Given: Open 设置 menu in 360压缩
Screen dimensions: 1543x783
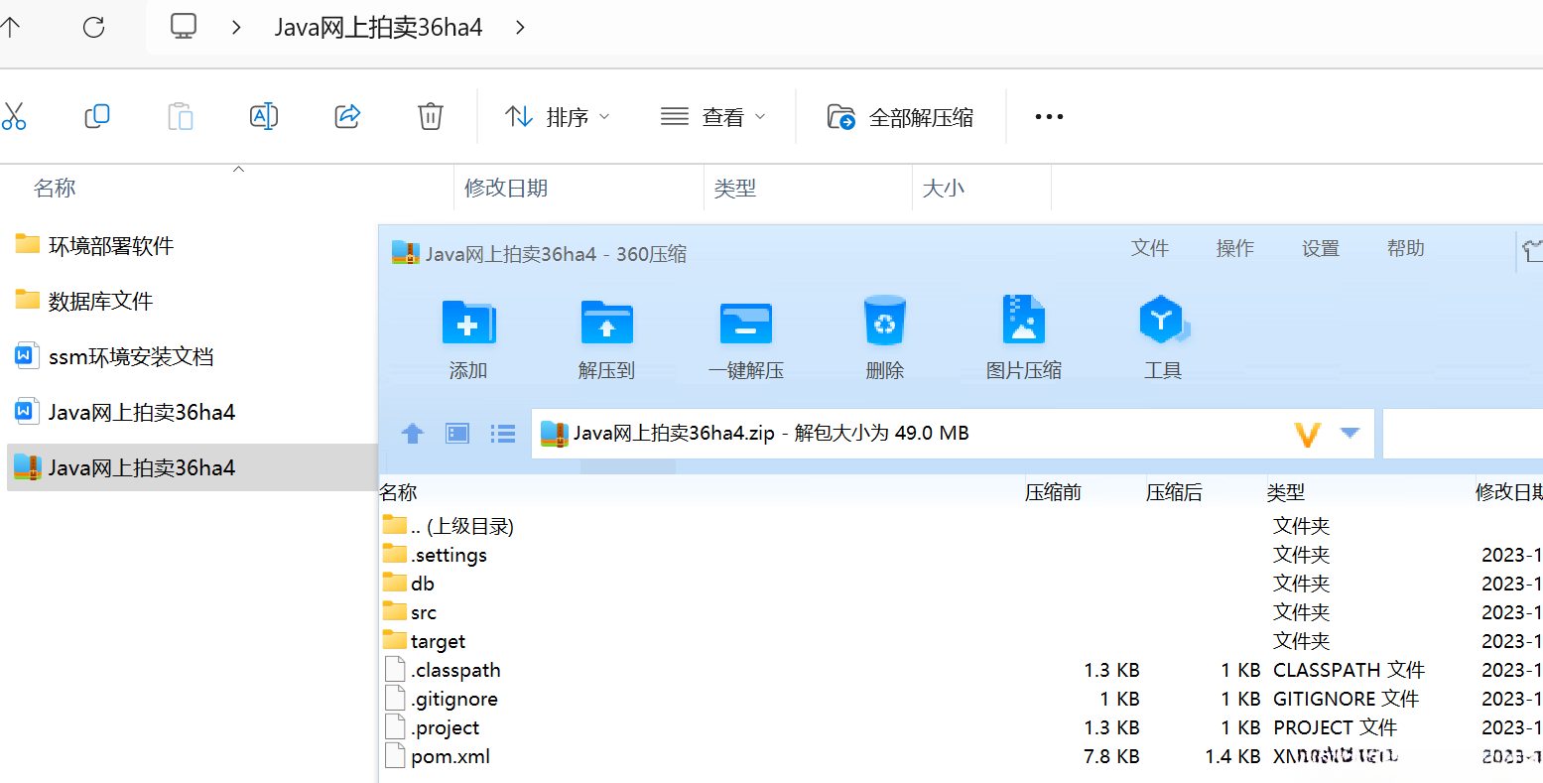Looking at the screenshot, I should point(1321,248).
